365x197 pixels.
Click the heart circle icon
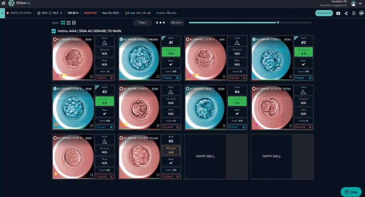[x=361, y=13]
